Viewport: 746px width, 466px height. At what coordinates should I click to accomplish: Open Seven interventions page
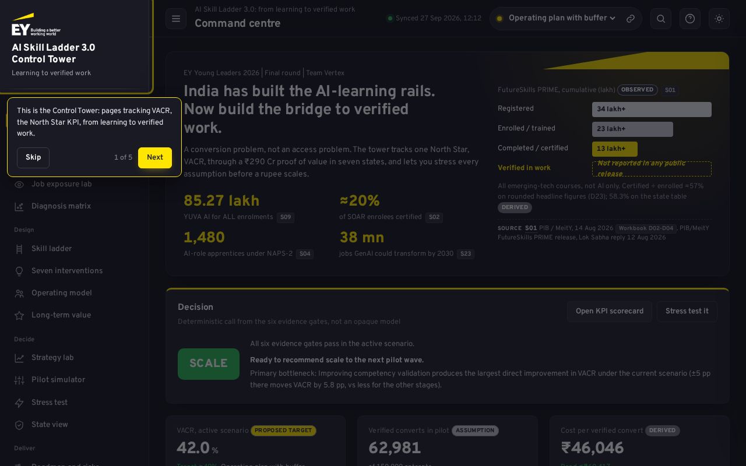click(75, 271)
